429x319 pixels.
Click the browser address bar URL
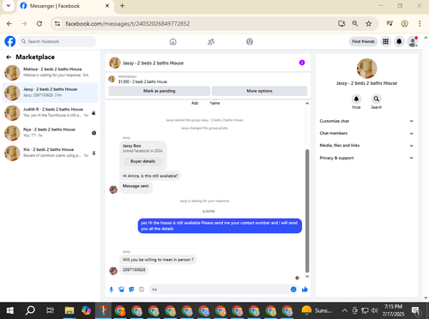pos(128,24)
